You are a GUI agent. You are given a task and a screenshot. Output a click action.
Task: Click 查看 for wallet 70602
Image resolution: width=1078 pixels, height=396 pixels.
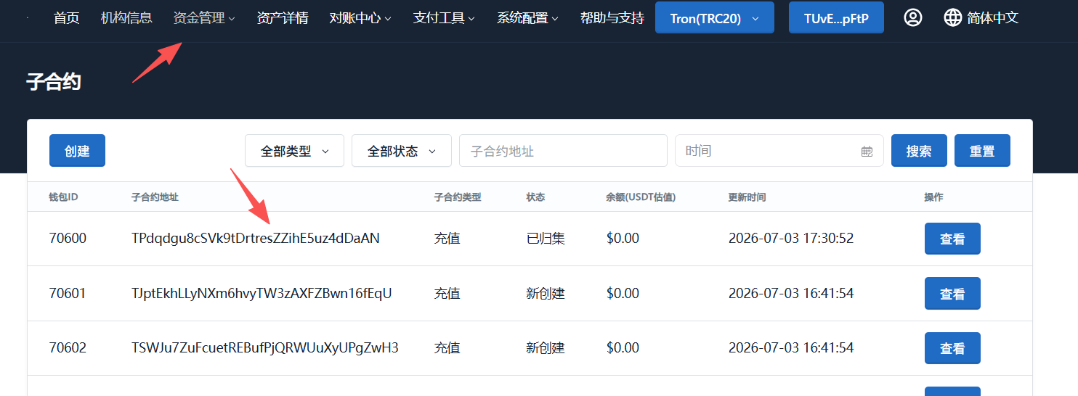tap(952, 348)
